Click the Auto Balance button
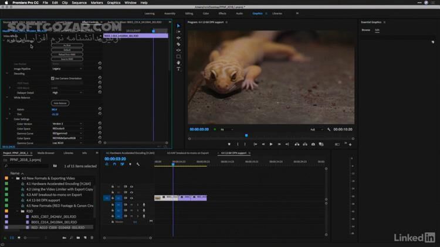The width and height of the screenshot is (440, 247). [x=60, y=103]
